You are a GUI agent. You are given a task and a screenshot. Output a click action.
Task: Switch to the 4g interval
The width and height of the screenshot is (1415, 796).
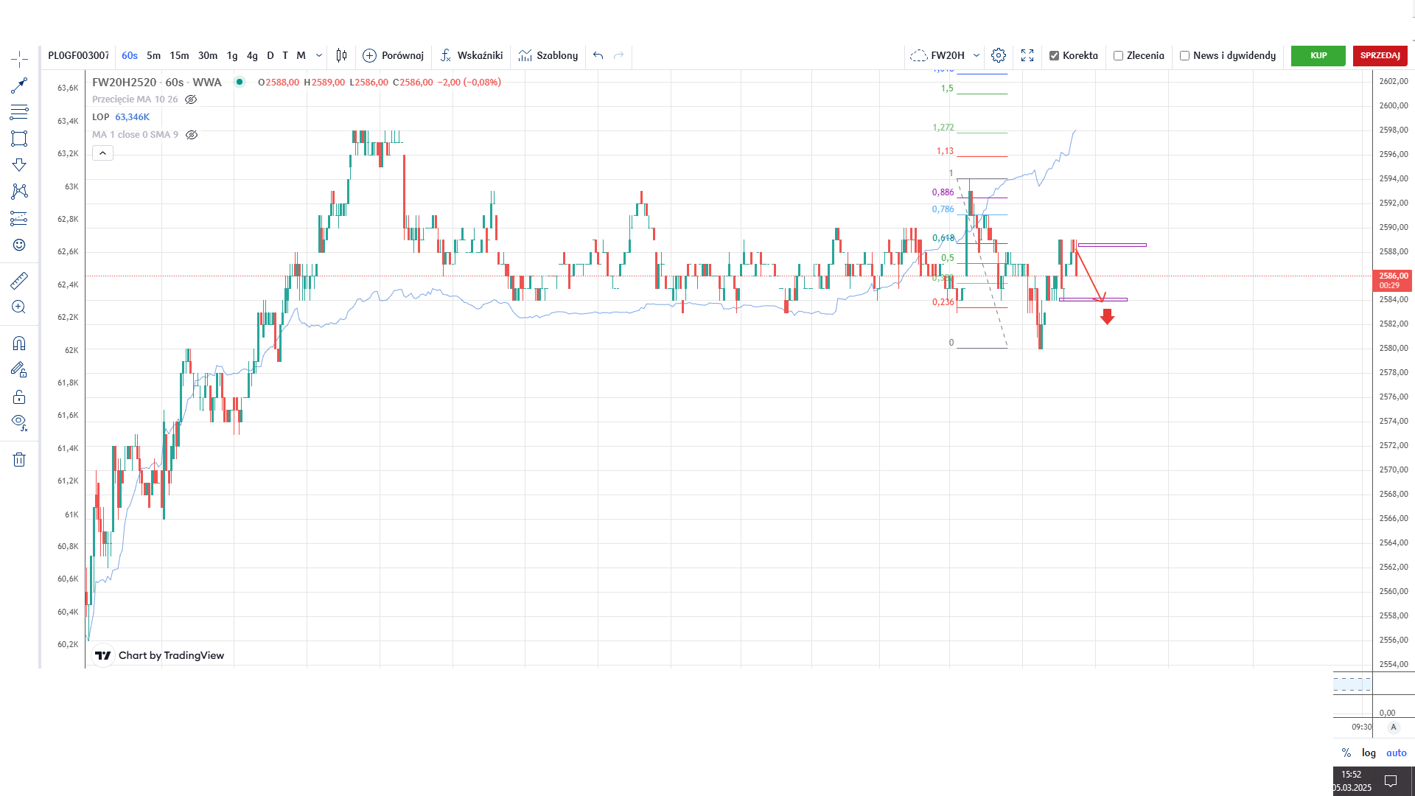click(252, 55)
